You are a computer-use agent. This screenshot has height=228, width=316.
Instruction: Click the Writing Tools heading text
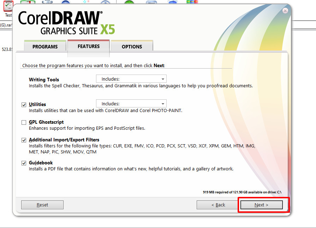44,80
